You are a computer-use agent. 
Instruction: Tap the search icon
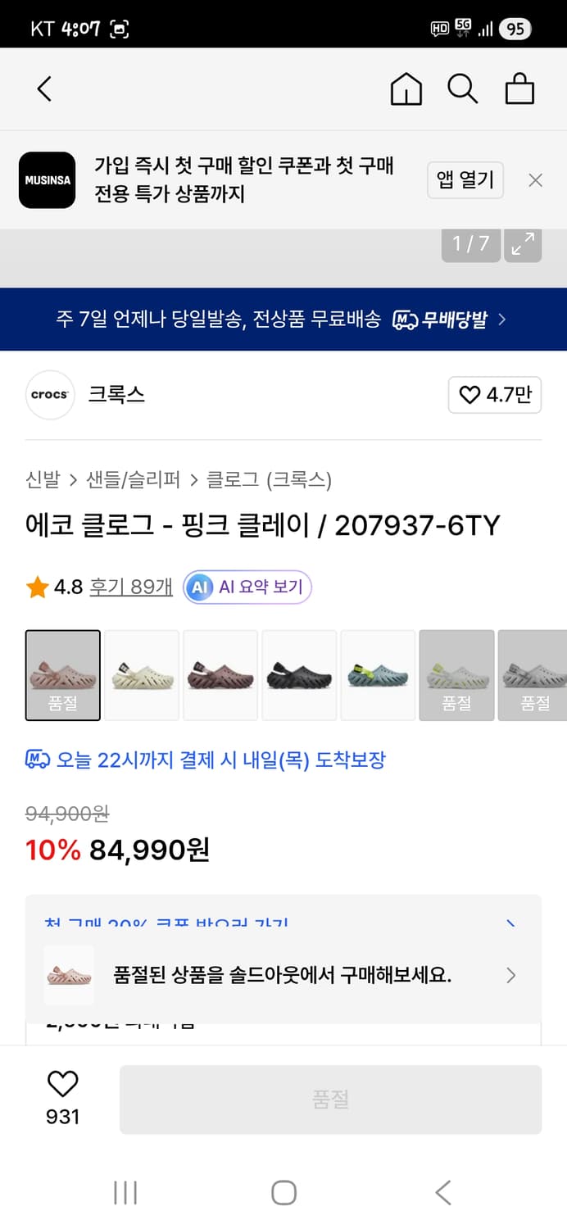point(463,88)
